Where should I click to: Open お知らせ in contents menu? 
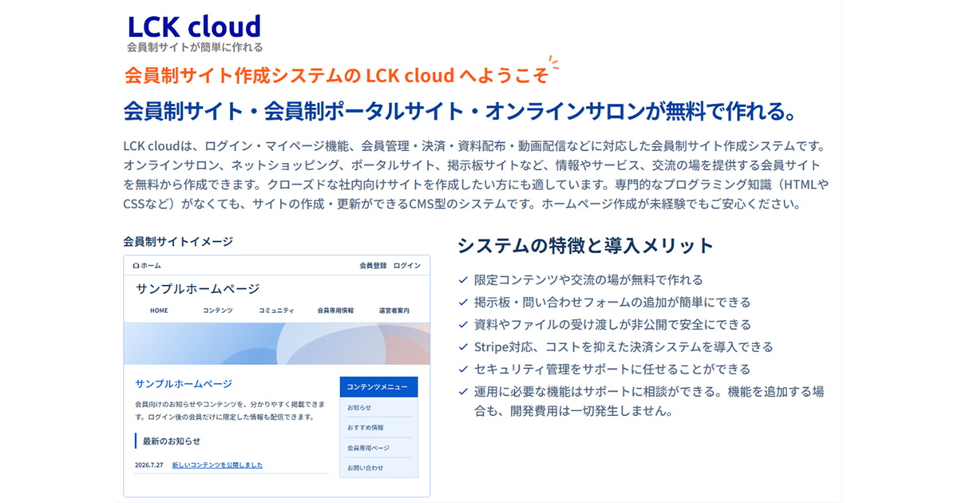(359, 407)
